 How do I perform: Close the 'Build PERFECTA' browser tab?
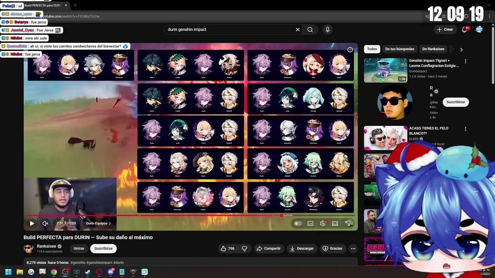(x=66, y=5)
